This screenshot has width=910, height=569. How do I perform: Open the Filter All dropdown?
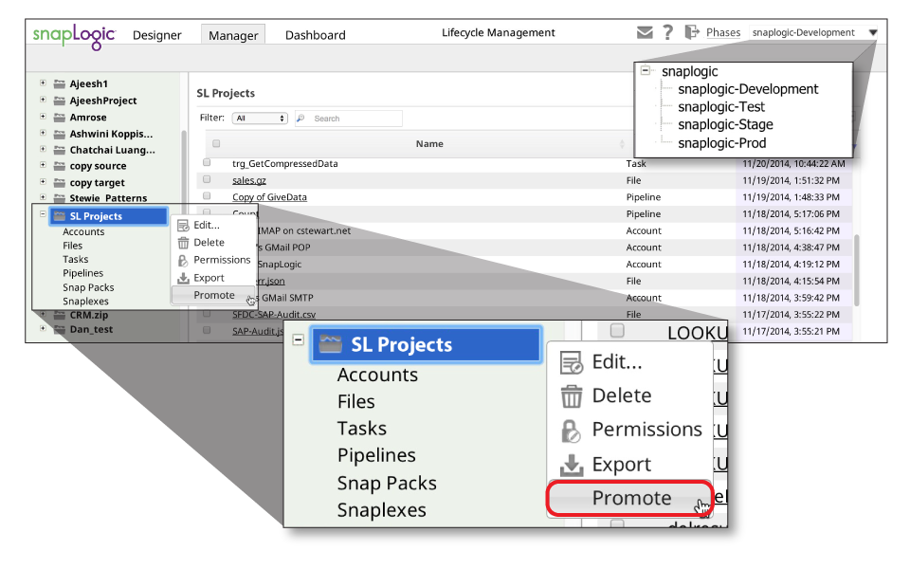[260, 119]
